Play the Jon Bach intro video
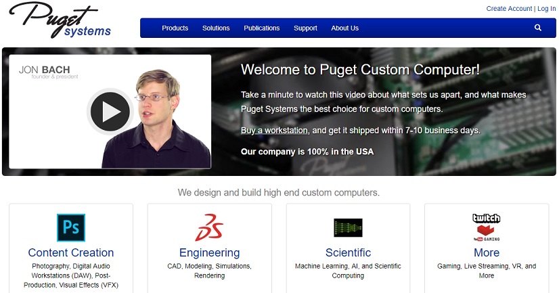Image resolution: width=559 pixels, height=293 pixels. click(110, 112)
